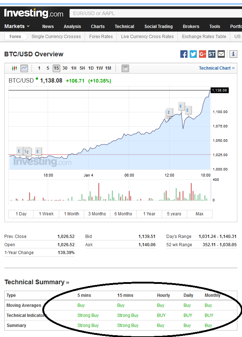Click the Ask value 1,140.06

point(147,244)
